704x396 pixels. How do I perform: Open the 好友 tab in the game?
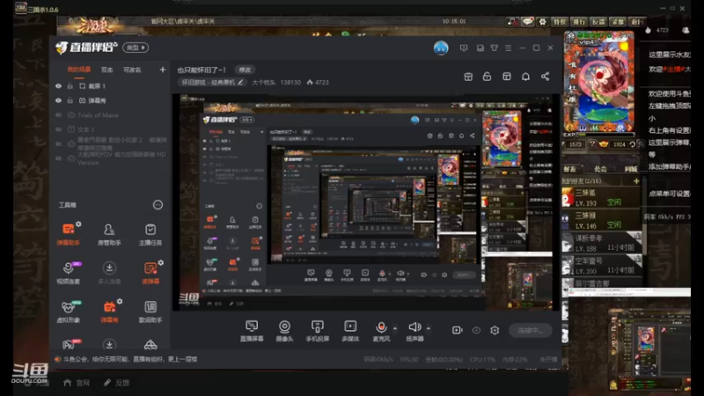(570, 169)
